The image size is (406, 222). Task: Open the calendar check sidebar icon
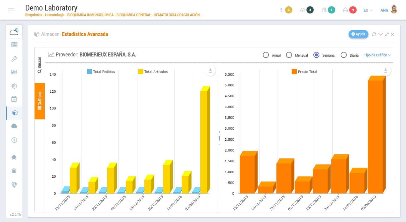point(14,99)
